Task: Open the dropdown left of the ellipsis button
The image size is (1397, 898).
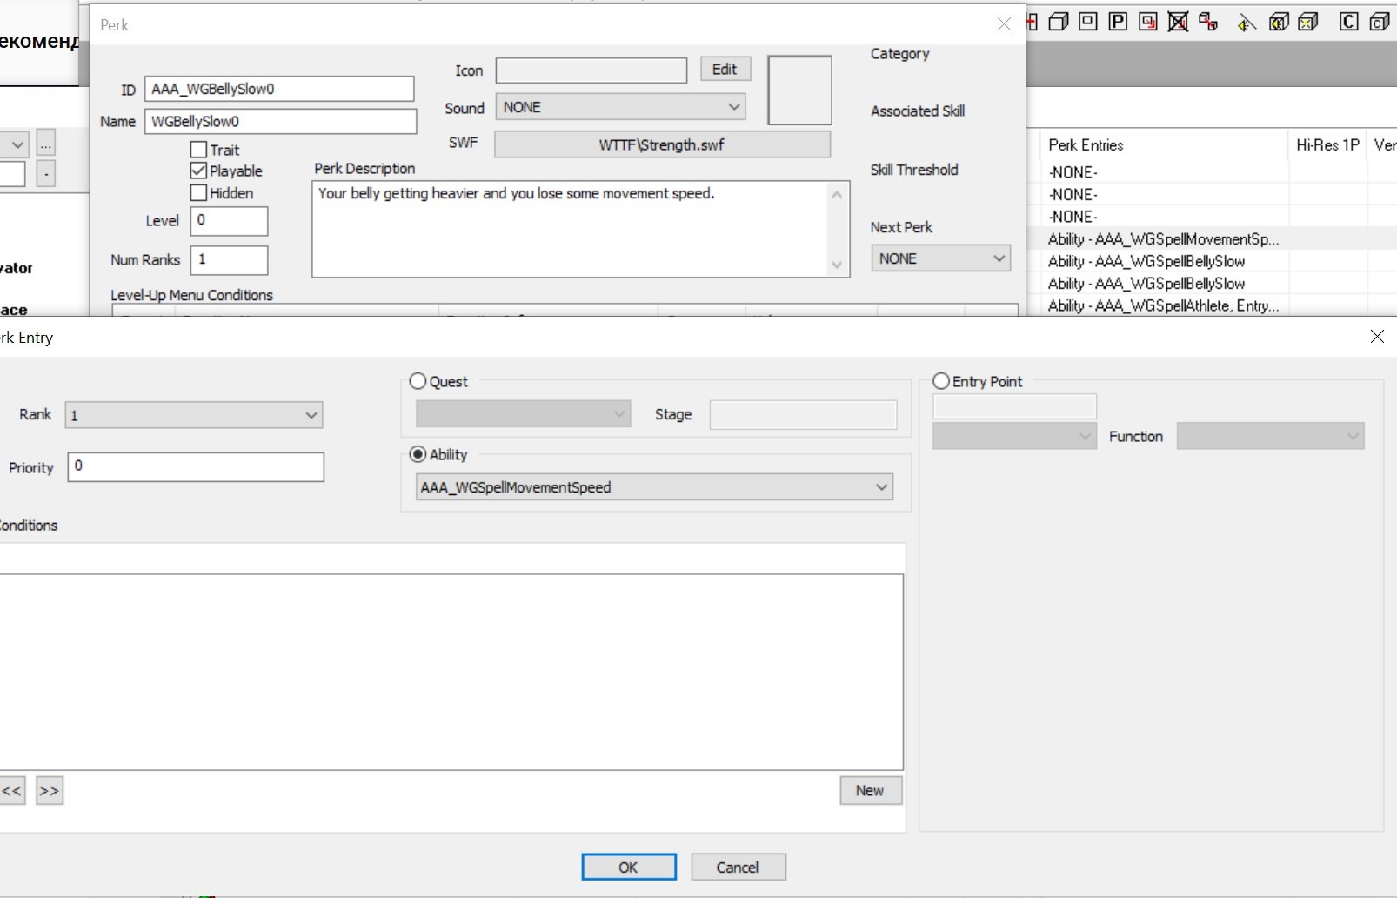Action: [x=15, y=144]
